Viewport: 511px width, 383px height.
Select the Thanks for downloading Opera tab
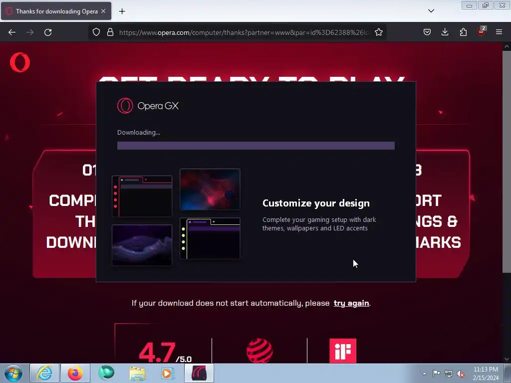(56, 11)
